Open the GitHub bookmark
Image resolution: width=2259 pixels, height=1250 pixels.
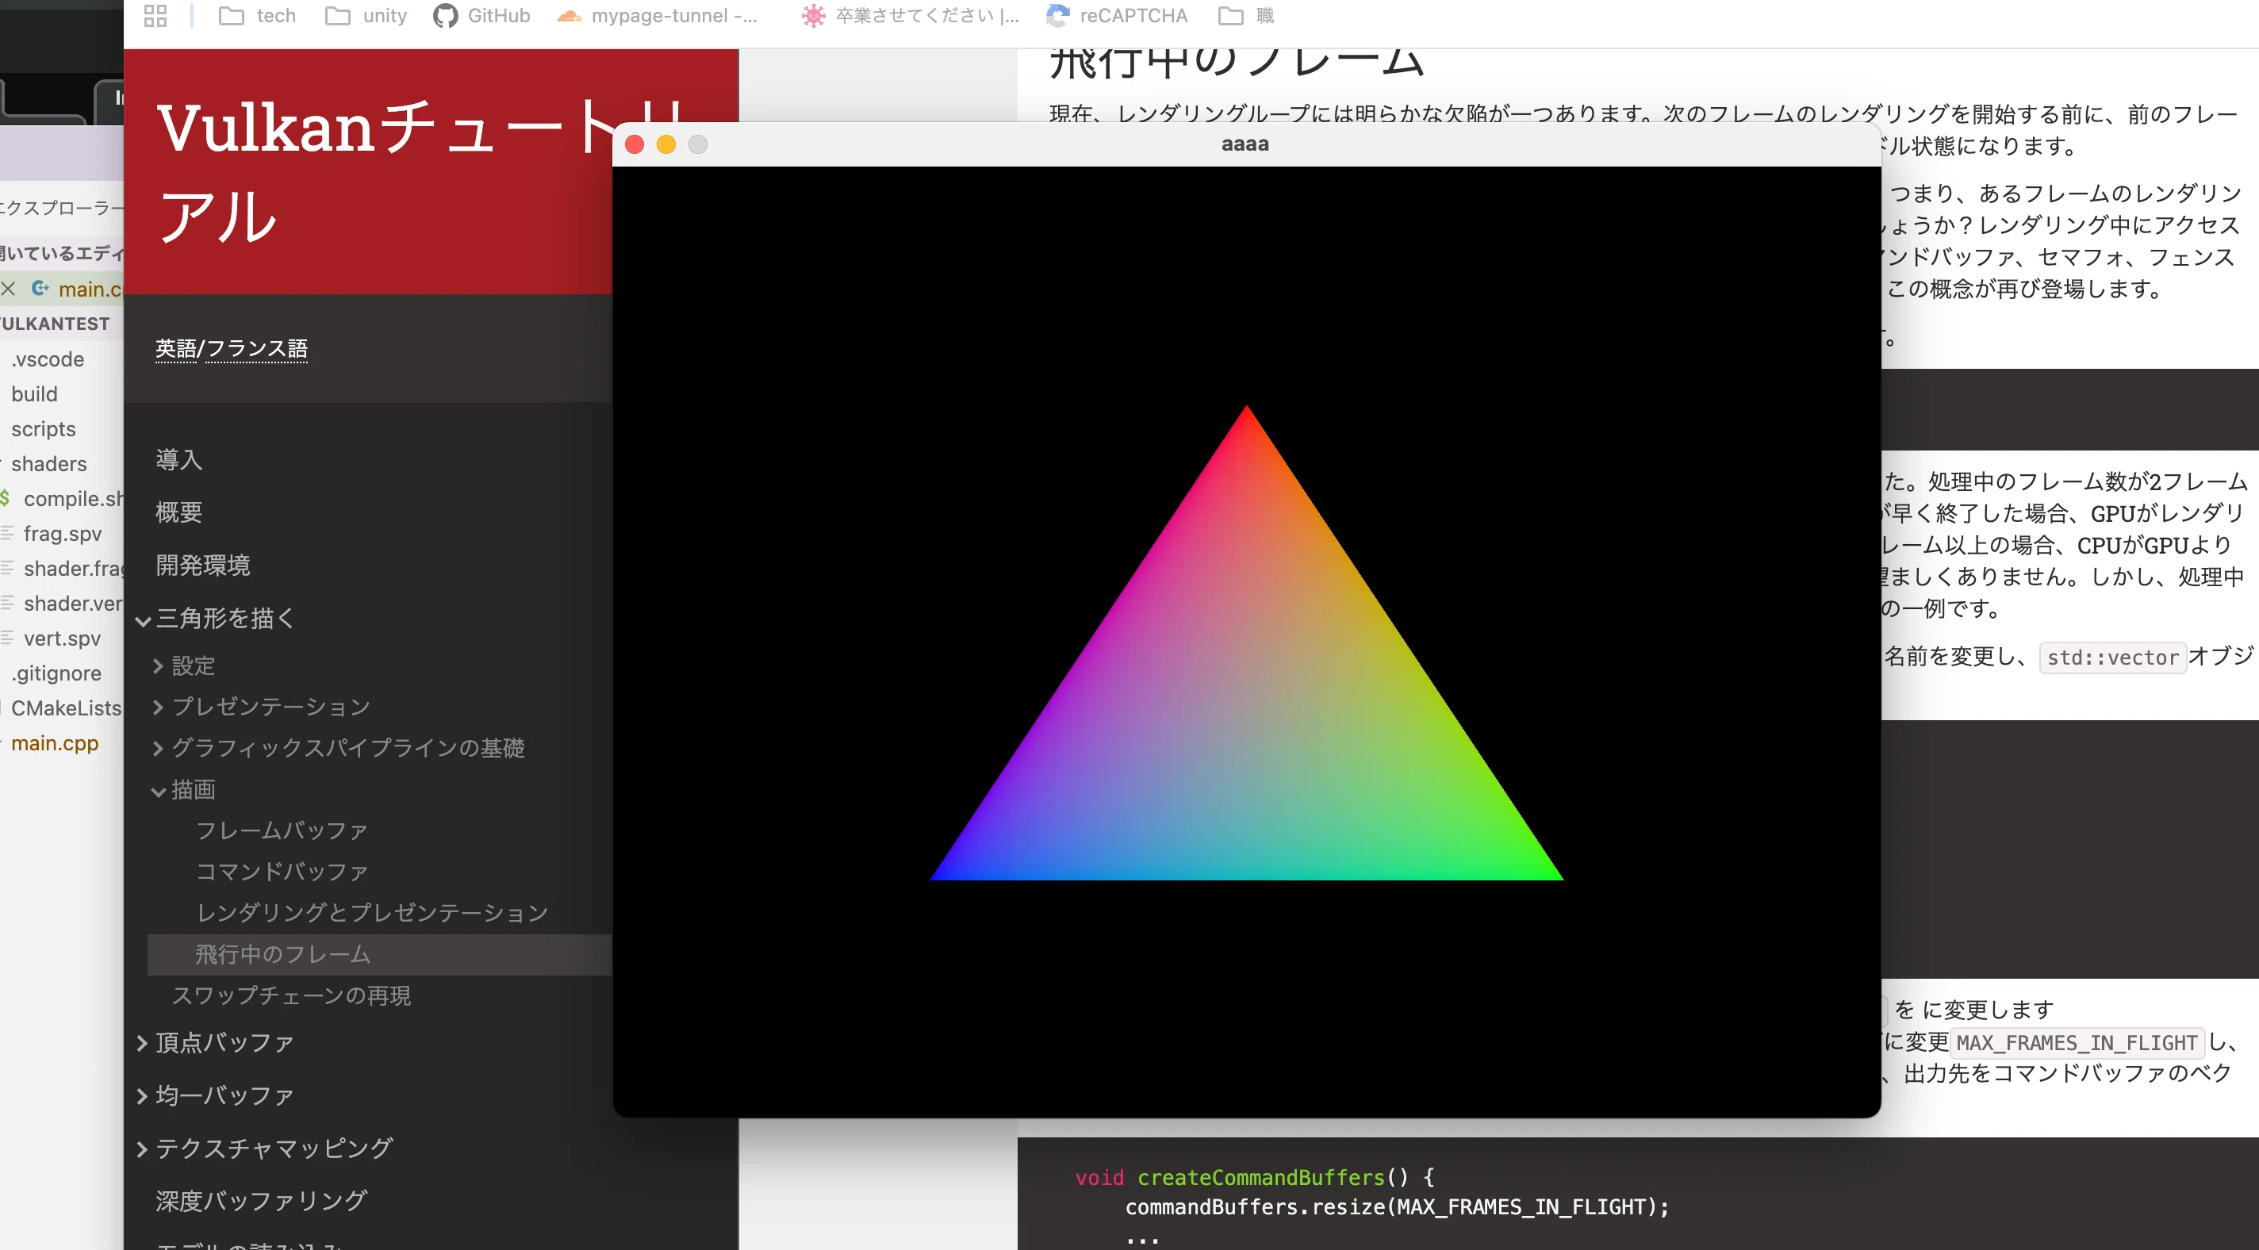[481, 16]
